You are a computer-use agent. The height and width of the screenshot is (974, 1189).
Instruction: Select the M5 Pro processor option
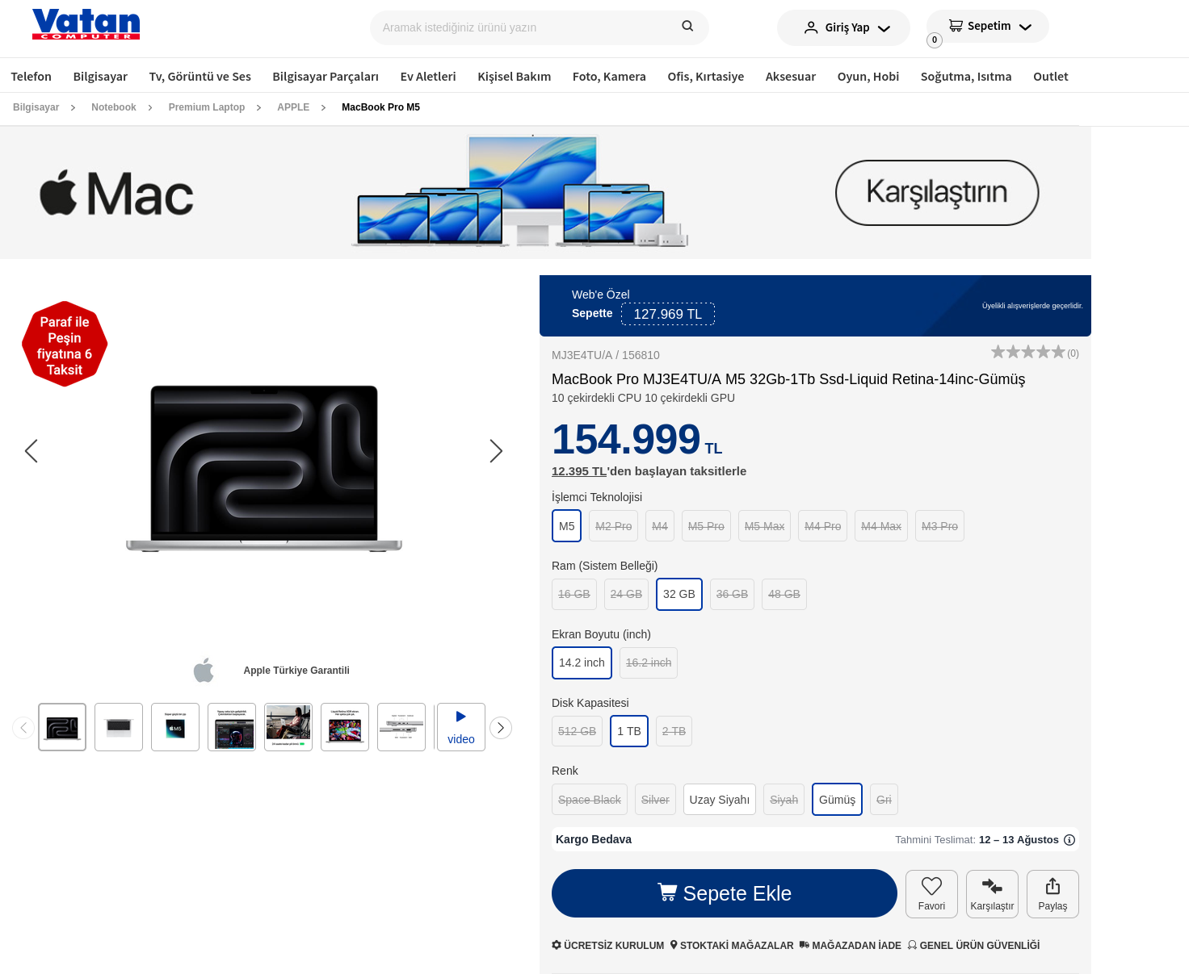point(706,526)
